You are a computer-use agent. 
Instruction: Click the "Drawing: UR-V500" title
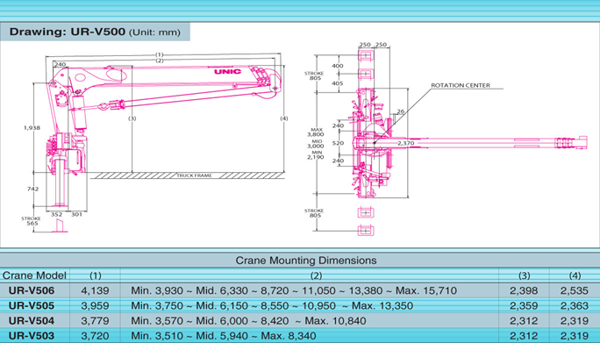click(x=68, y=32)
